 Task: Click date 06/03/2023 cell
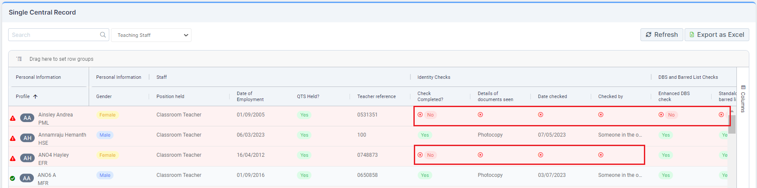click(251, 135)
